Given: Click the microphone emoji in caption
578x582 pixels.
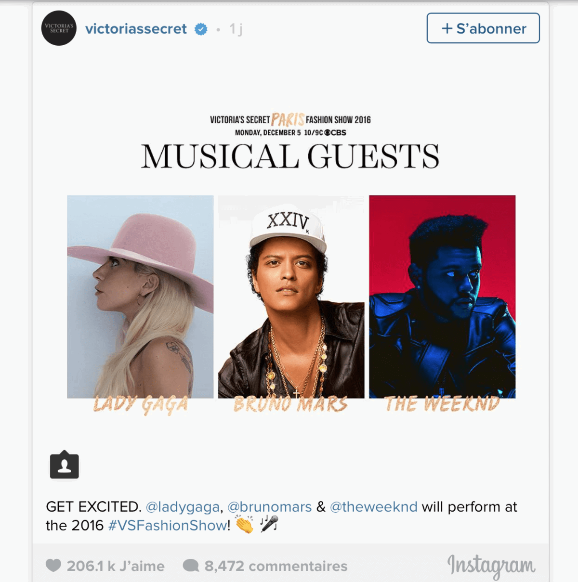Looking at the screenshot, I should click(x=269, y=523).
